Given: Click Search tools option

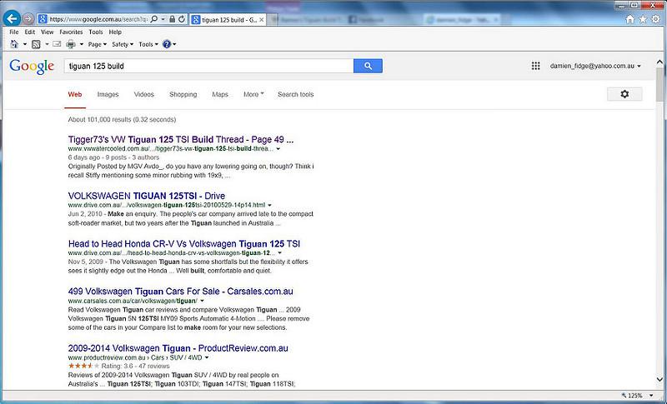Looking at the screenshot, I should pos(296,94).
